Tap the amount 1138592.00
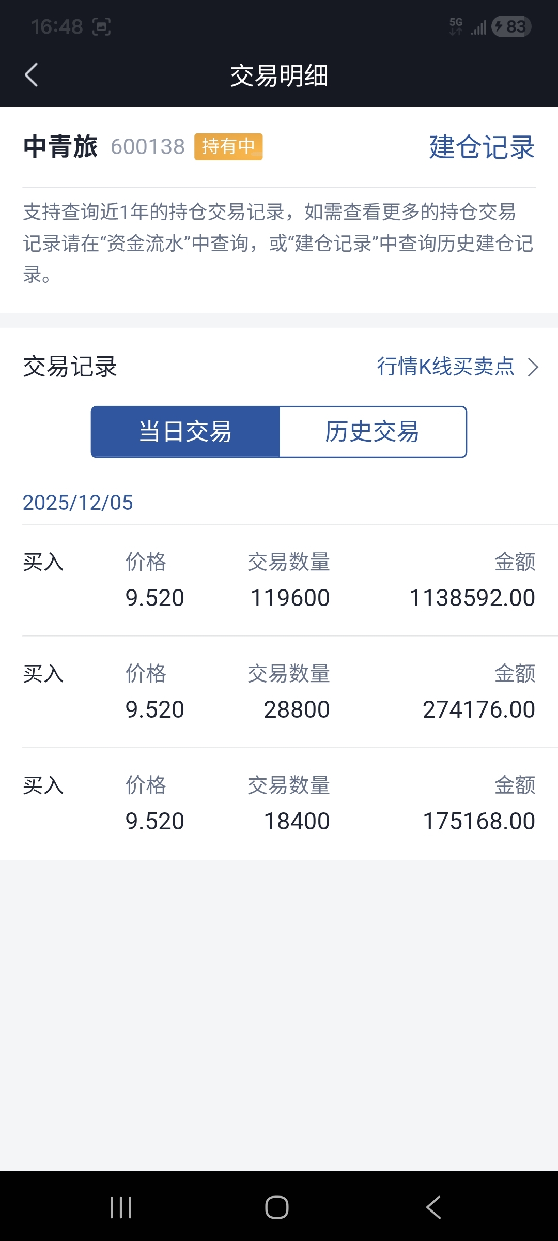The width and height of the screenshot is (558, 1241). click(x=472, y=598)
